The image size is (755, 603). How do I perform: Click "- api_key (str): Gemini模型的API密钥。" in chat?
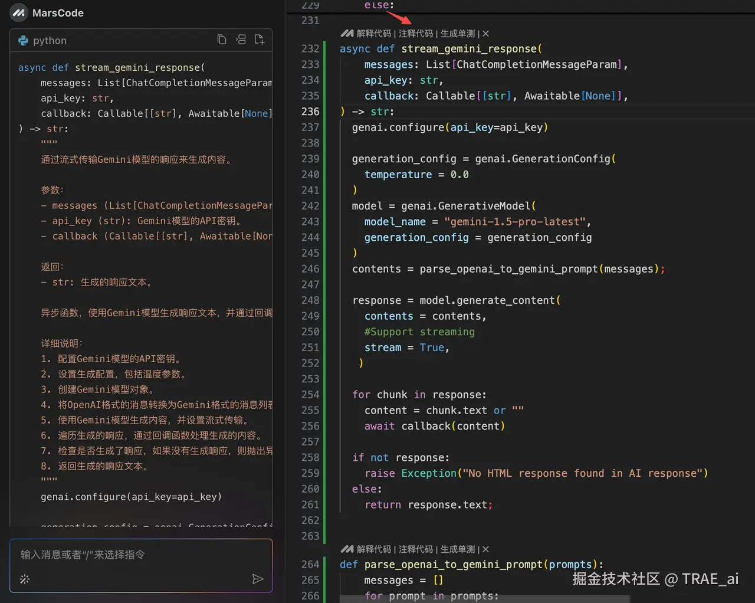click(x=142, y=221)
